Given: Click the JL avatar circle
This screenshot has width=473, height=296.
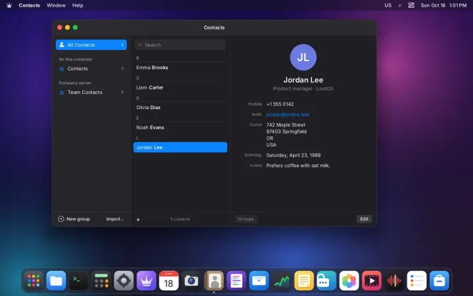Looking at the screenshot, I should (303, 57).
